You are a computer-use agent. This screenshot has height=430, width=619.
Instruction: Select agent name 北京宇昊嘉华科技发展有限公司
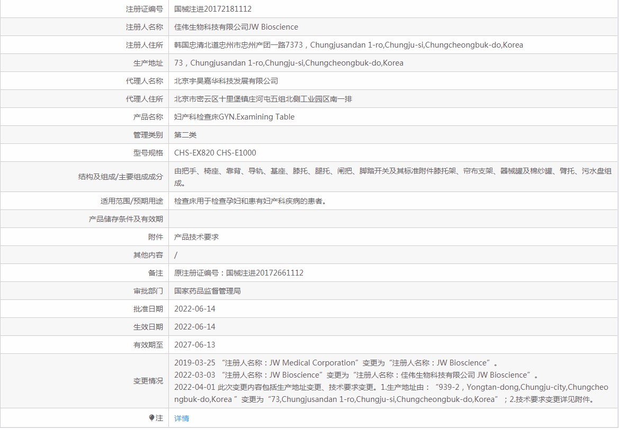tap(226, 81)
